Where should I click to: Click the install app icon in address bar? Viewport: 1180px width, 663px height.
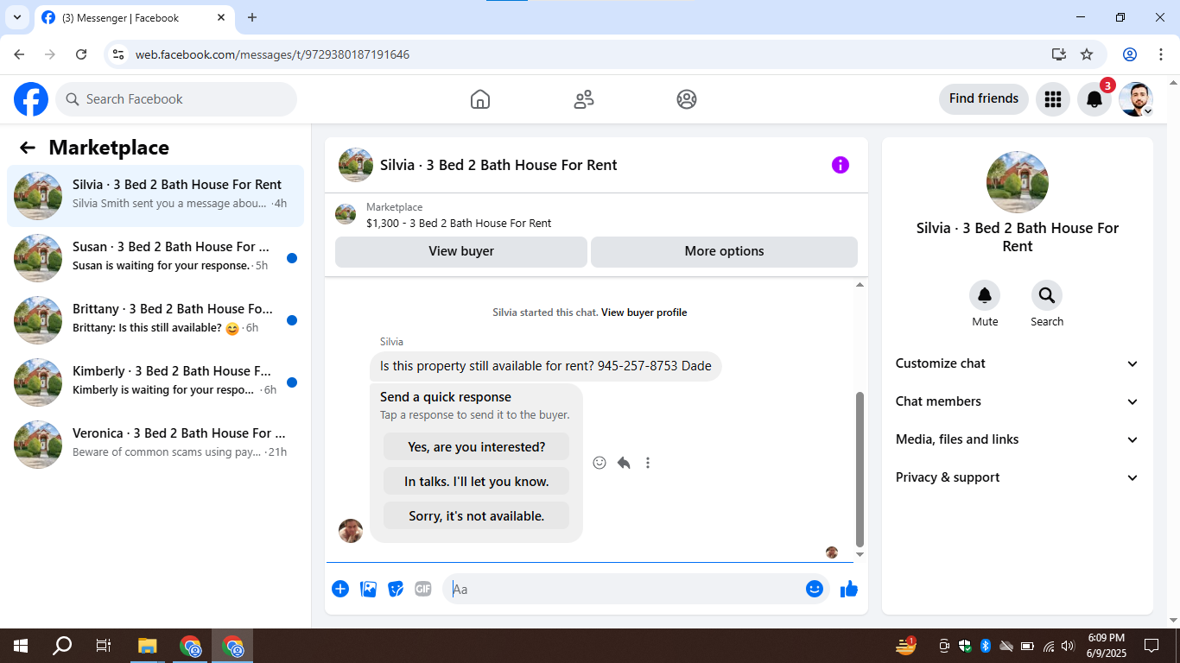coord(1059,54)
